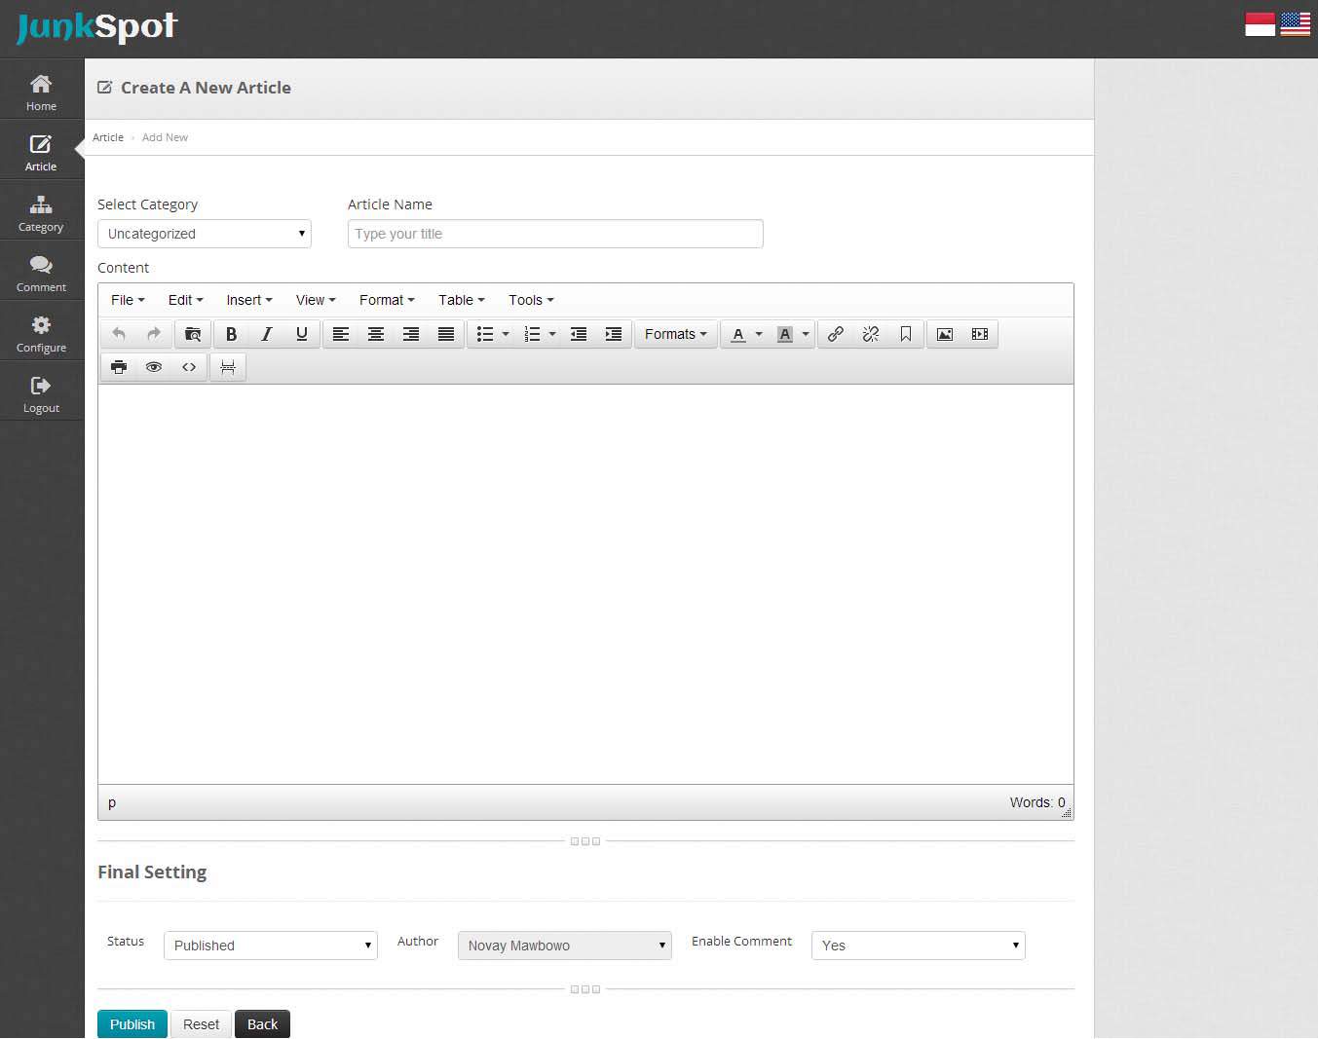Click the Undo icon in editor toolbar

pyautogui.click(x=119, y=334)
